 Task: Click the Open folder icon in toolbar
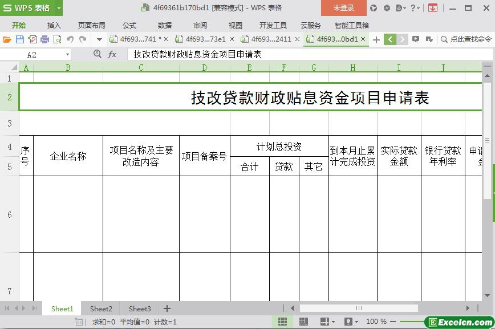tap(7, 39)
